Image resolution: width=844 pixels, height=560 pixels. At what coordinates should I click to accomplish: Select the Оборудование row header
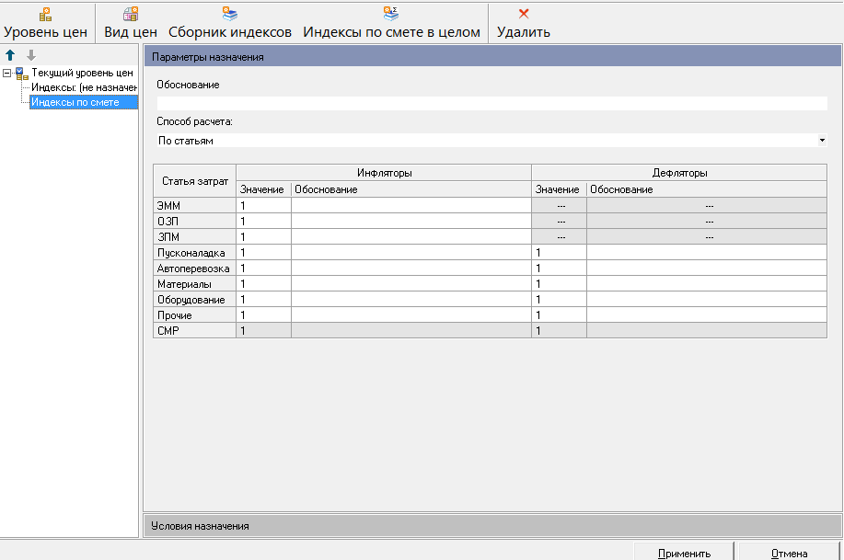[195, 299]
